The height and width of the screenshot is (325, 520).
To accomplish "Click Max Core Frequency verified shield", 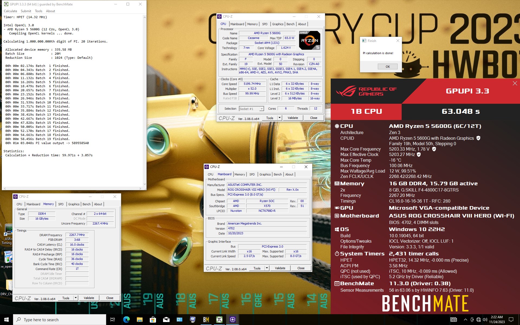I will (434, 149).
